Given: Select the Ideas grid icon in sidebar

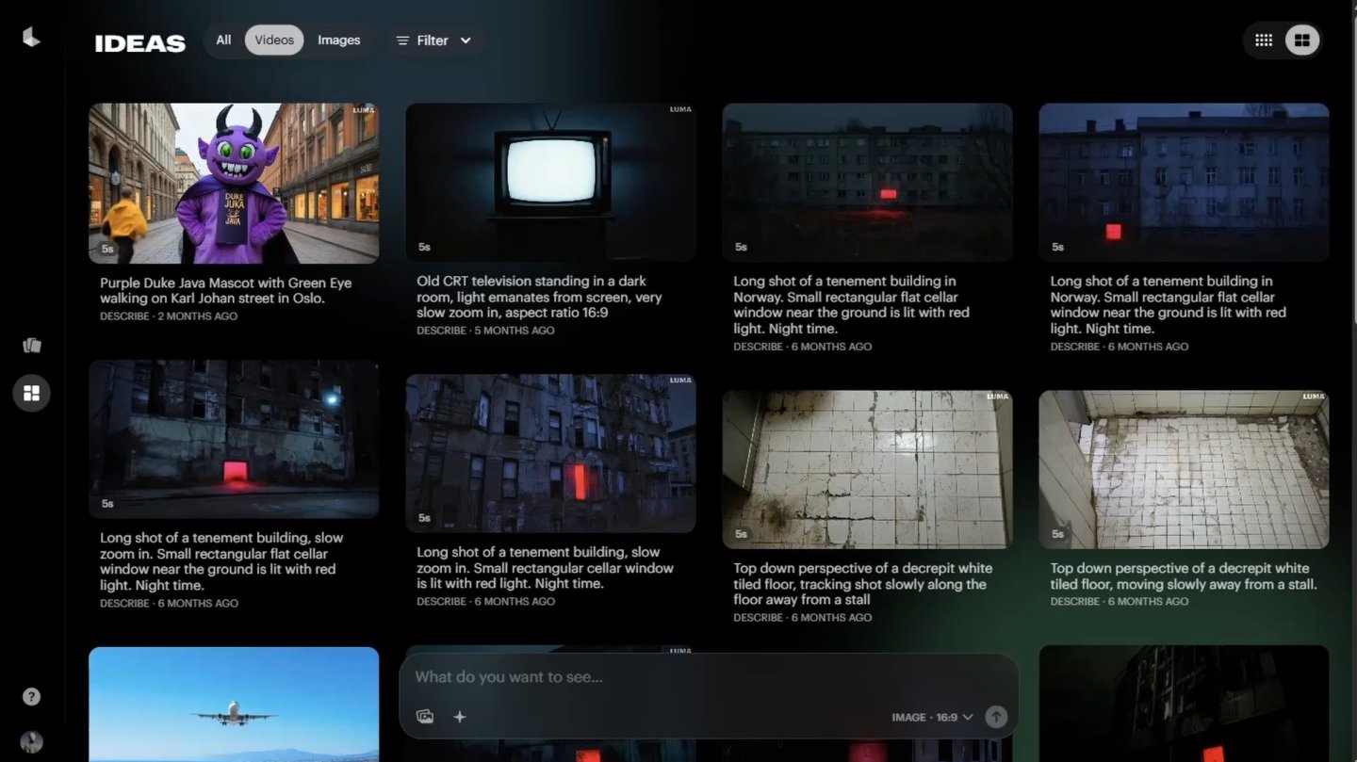Looking at the screenshot, I should (31, 393).
